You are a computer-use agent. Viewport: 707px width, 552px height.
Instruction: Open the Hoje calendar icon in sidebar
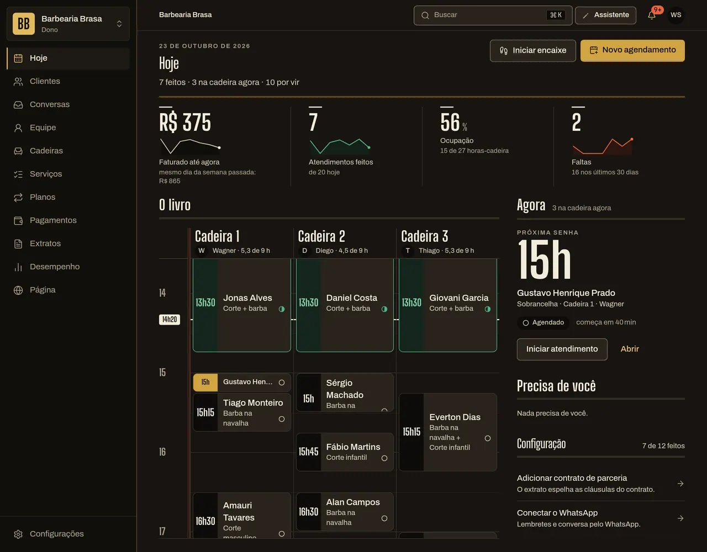[18, 58]
